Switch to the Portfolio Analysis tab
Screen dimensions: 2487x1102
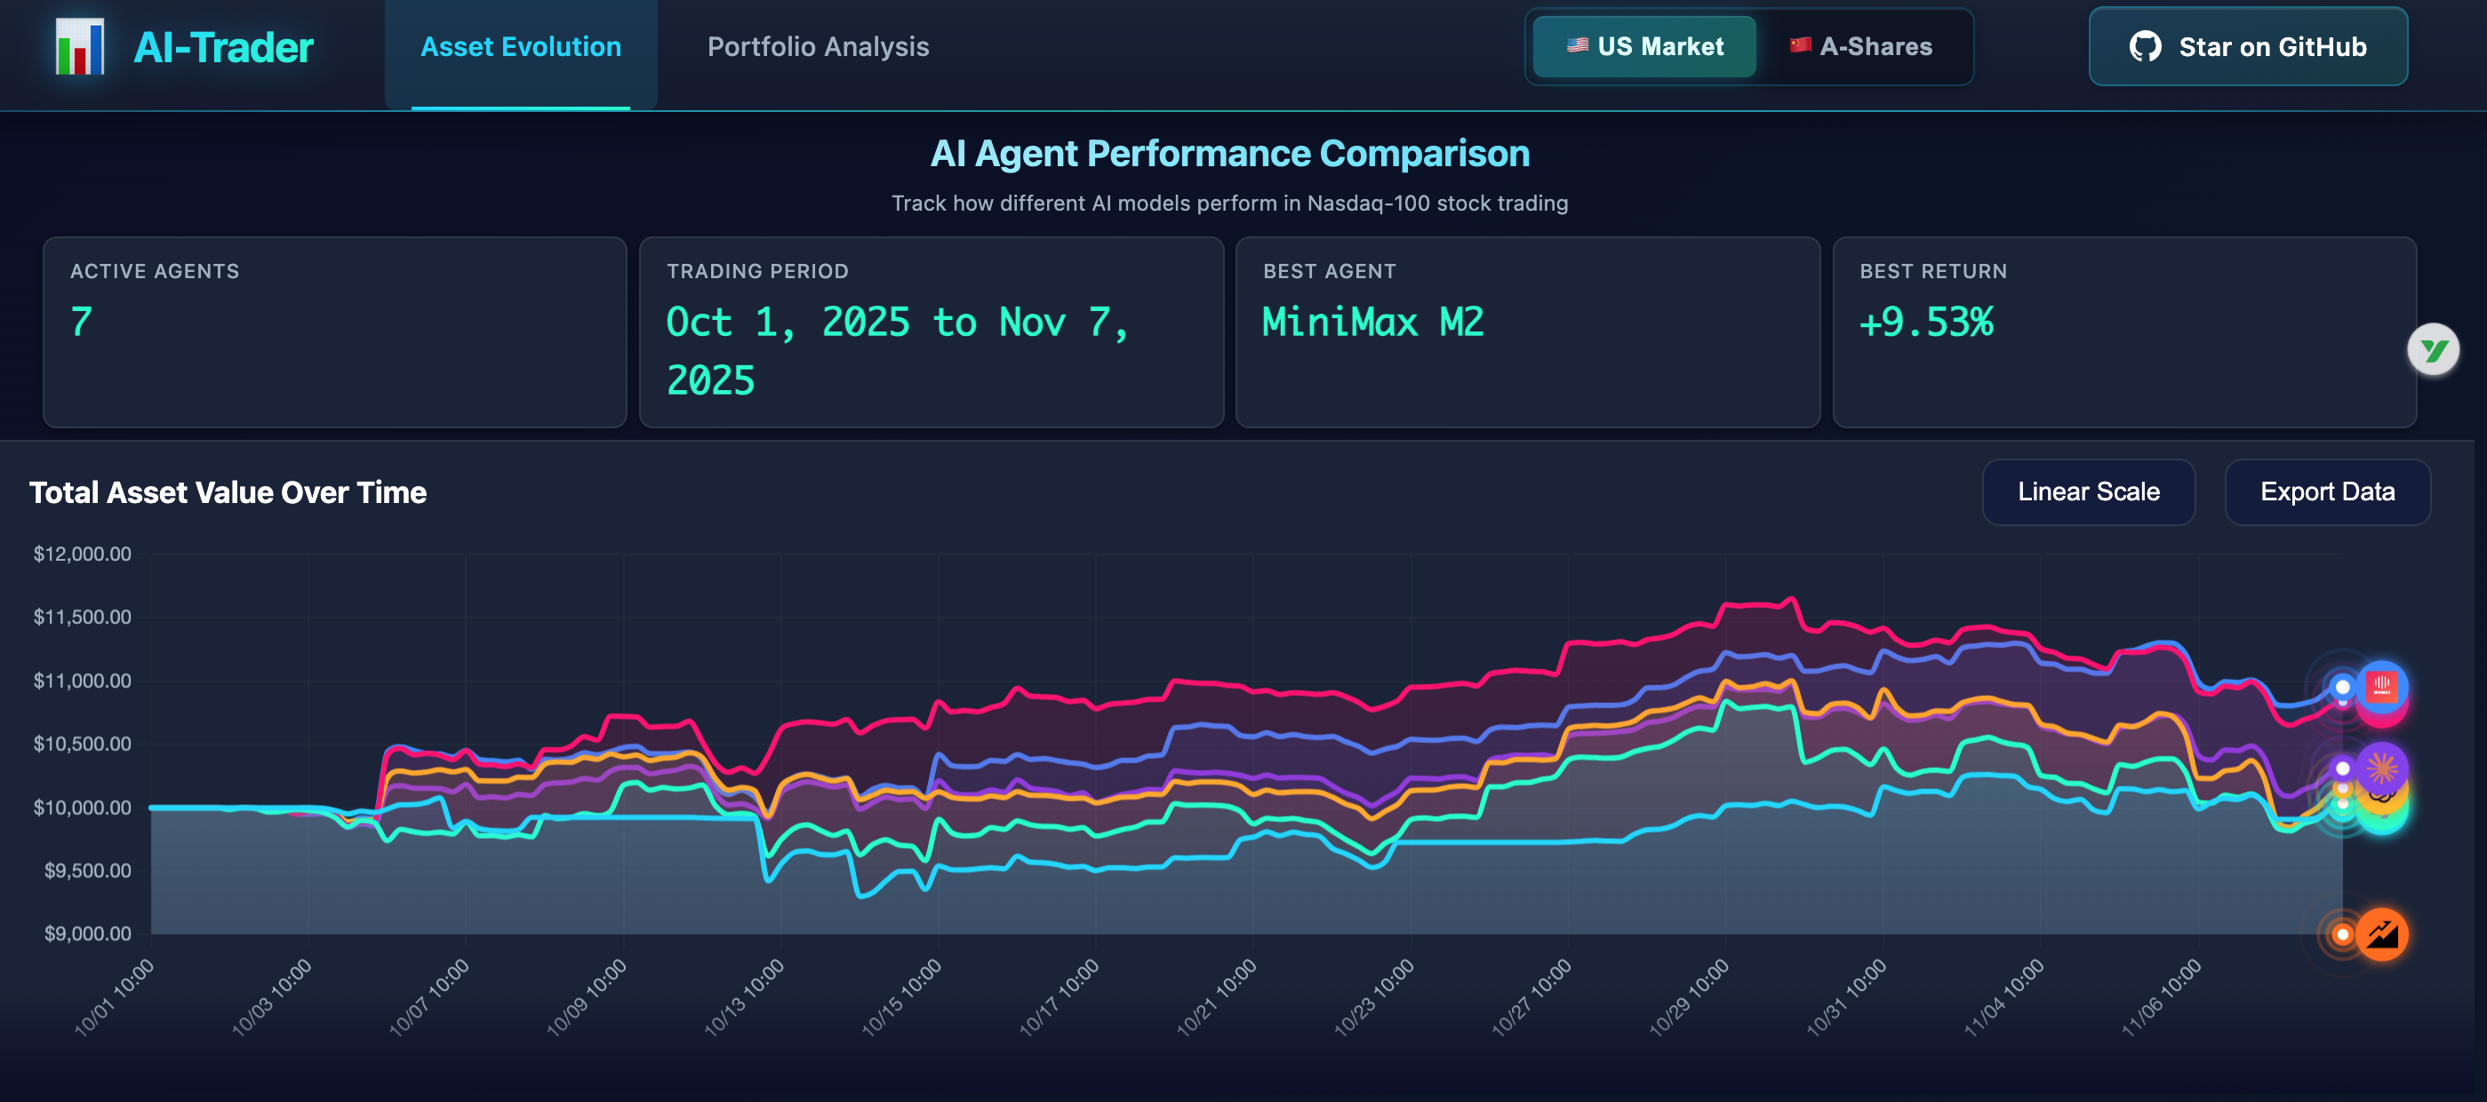pyautogui.click(x=818, y=46)
